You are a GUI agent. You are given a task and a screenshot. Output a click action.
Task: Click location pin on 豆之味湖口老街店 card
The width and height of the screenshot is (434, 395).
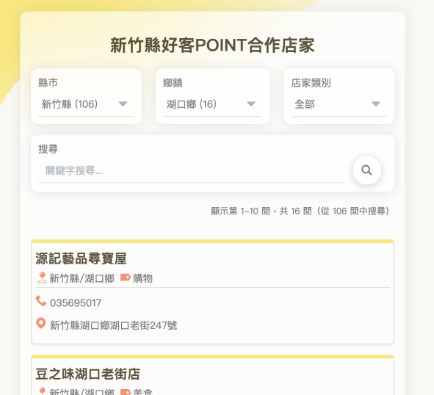42,391
